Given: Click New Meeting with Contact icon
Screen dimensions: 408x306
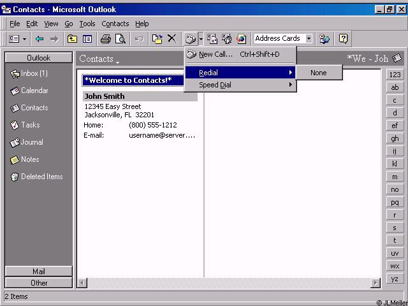Looking at the screenshot, I should tap(227, 39).
